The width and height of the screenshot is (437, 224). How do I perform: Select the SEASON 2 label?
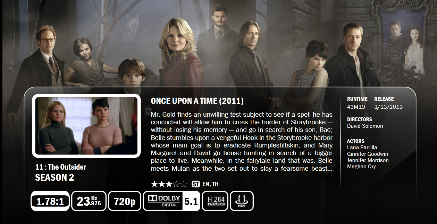tap(54, 178)
